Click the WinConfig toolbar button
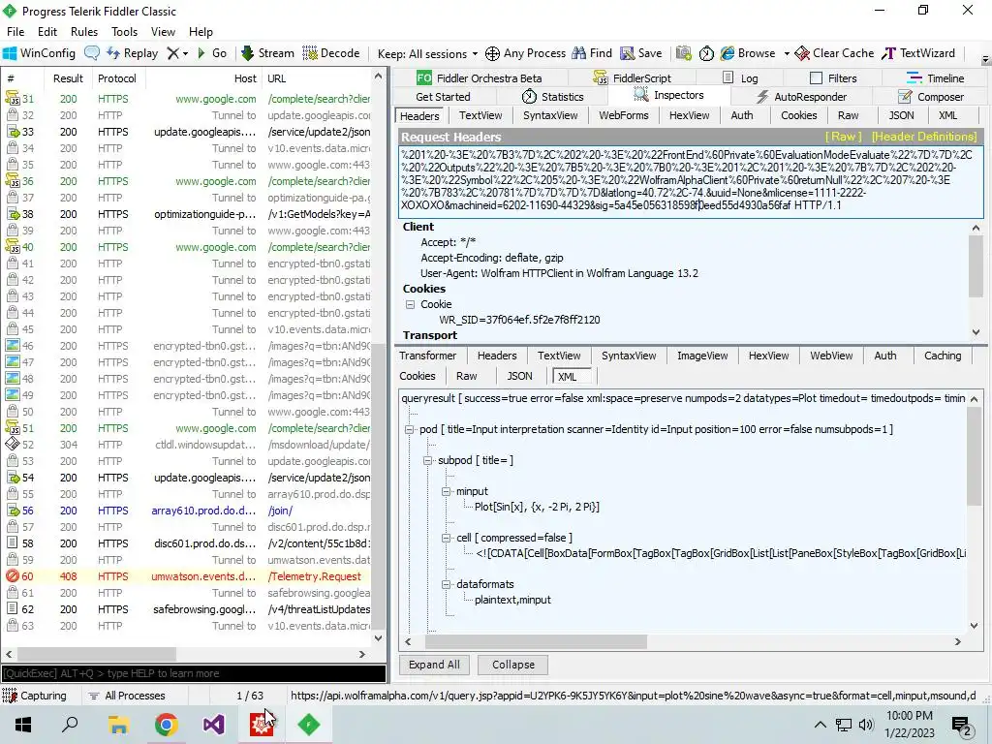This screenshot has height=744, width=992. [39, 53]
